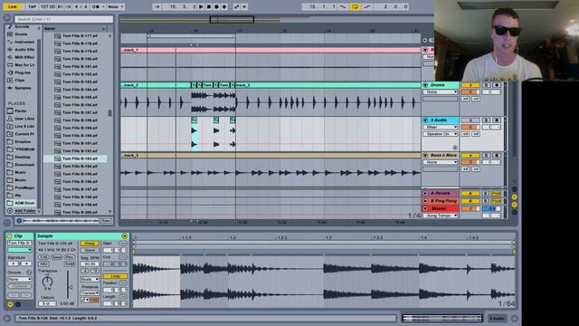Select Tom Fills B-186.aif in file list
This screenshot has width=579, height=326.
click(76, 105)
